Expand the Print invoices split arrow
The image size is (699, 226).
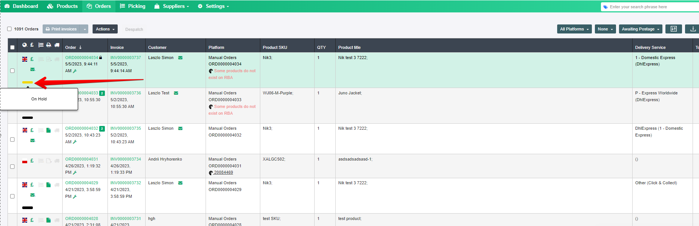tap(85, 29)
